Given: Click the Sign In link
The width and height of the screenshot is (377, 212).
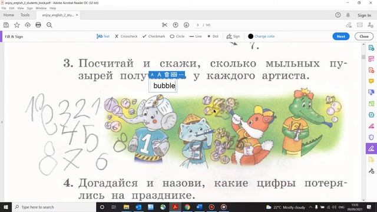Looking at the screenshot, I should (x=364, y=15).
